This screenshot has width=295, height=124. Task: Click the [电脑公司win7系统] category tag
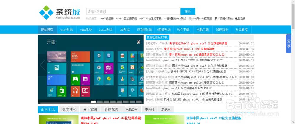point(159,94)
